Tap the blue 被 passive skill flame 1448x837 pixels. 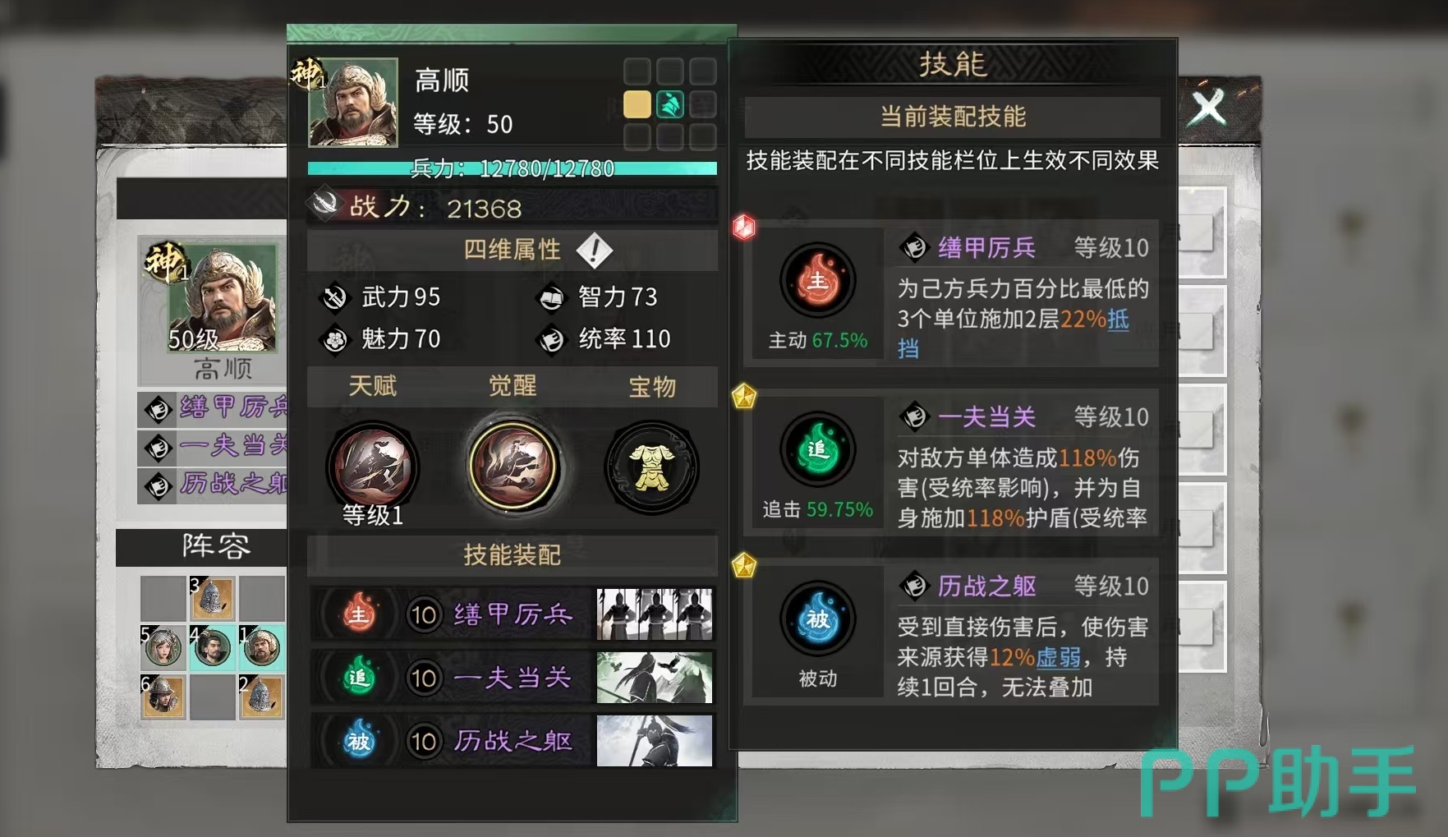818,619
